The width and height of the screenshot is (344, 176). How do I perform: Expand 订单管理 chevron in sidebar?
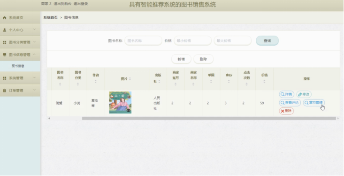pyautogui.click(x=34, y=90)
